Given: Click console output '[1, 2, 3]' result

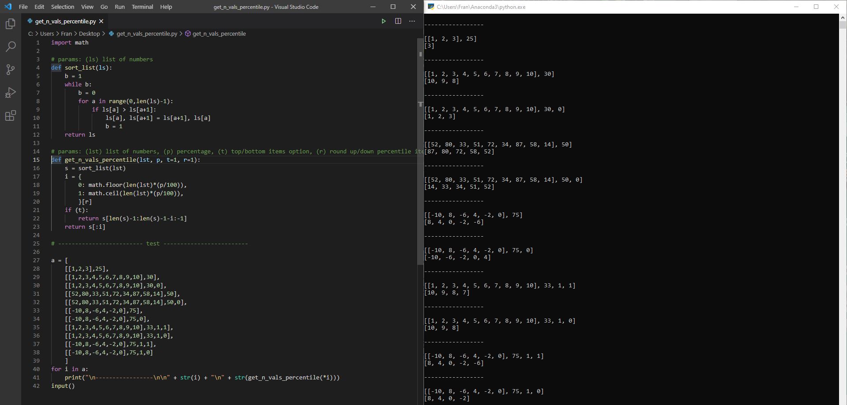Looking at the screenshot, I should 440,116.
